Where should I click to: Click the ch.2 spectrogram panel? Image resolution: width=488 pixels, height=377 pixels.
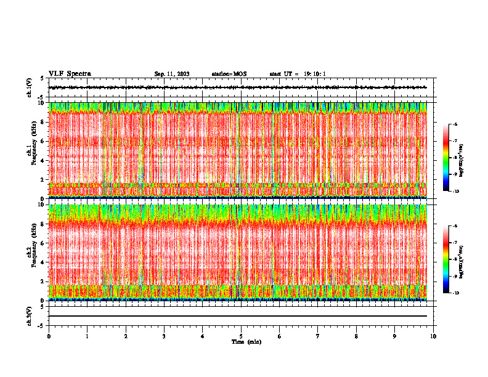pos(238,253)
